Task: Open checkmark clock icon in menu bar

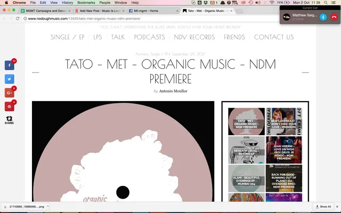Action: 193,3
